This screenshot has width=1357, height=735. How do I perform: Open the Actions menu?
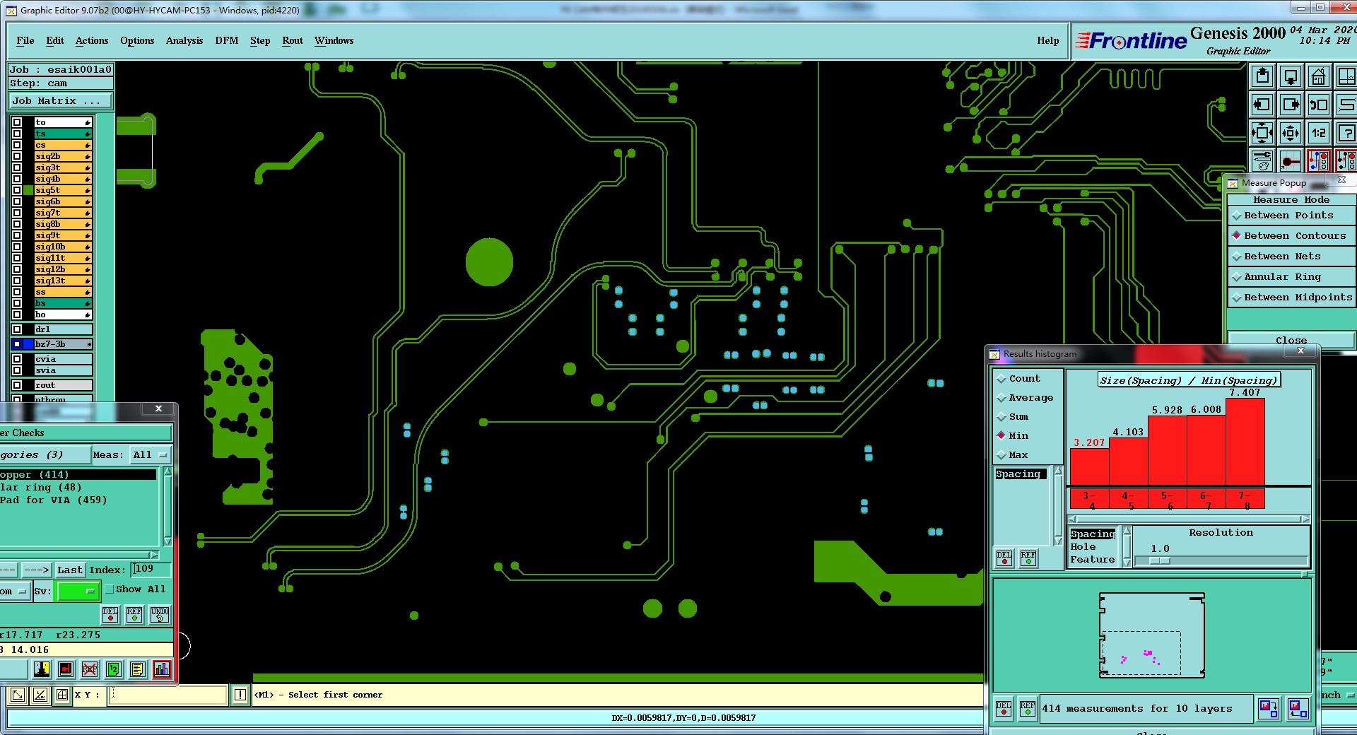[x=92, y=41]
